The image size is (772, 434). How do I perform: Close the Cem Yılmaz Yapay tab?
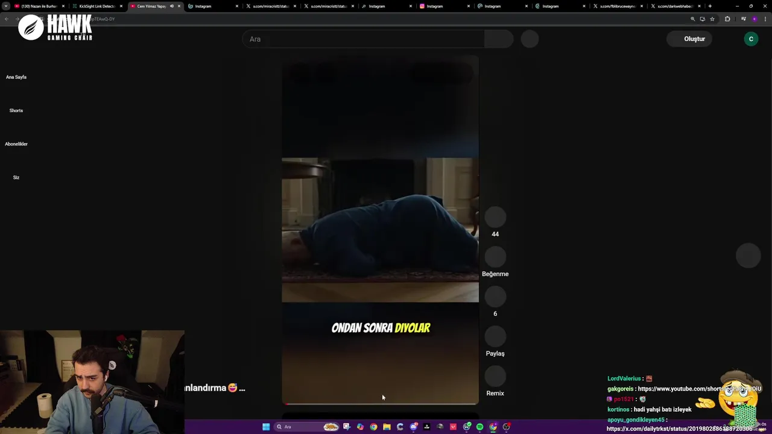179,6
